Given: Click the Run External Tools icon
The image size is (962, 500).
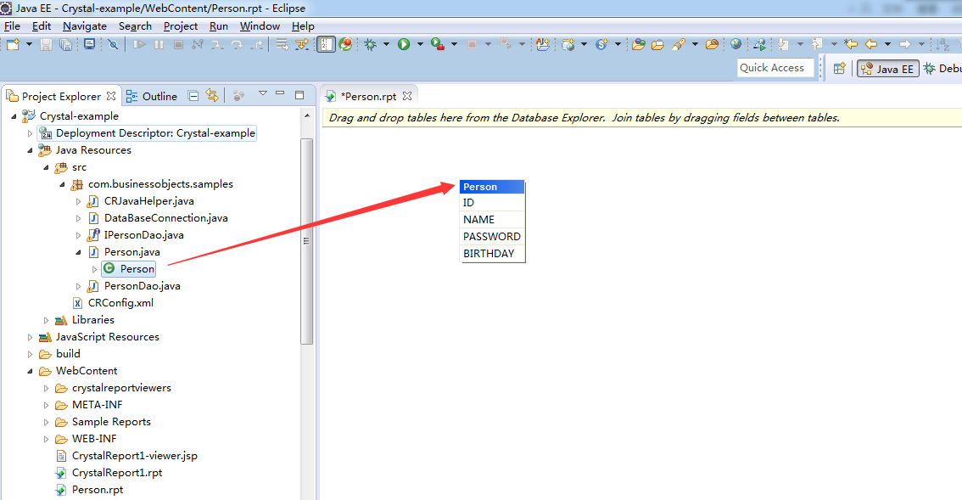Looking at the screenshot, I should pyautogui.click(x=438, y=44).
